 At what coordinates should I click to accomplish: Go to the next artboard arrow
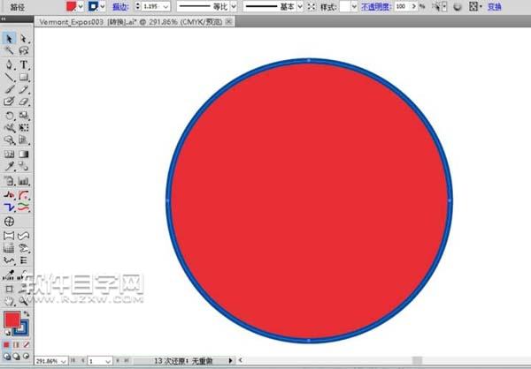[x=118, y=361]
